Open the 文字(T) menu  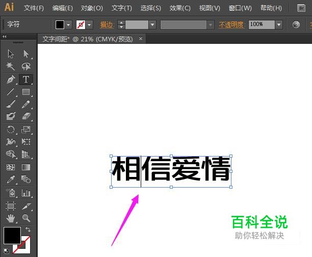pos(121,8)
